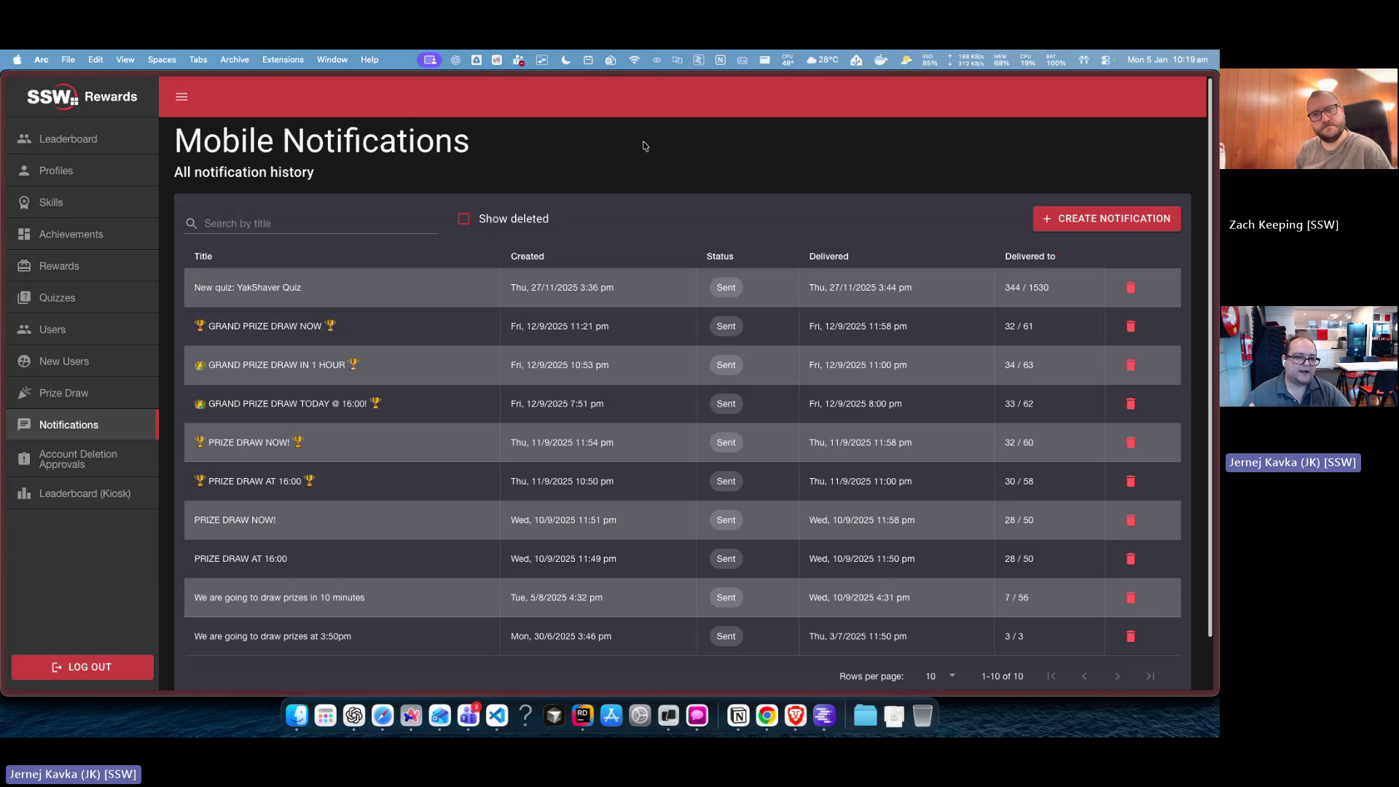Viewport: 1399px width, 787px height.
Task: Select Skills in the sidebar
Action: pyautogui.click(x=50, y=202)
